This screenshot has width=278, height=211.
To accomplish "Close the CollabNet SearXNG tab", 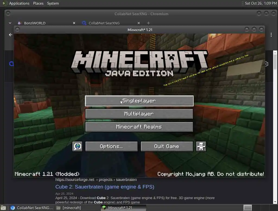I will 139,23.
